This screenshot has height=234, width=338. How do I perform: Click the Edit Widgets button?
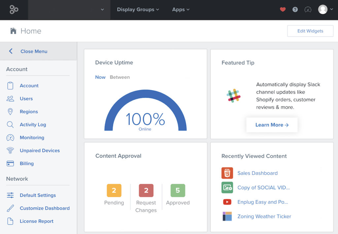310,31
